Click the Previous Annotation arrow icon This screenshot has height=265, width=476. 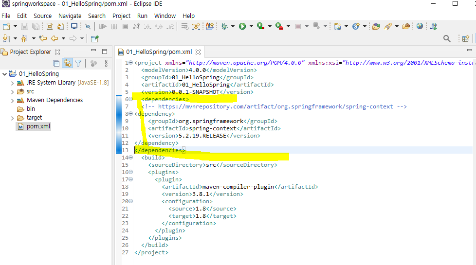point(25,38)
